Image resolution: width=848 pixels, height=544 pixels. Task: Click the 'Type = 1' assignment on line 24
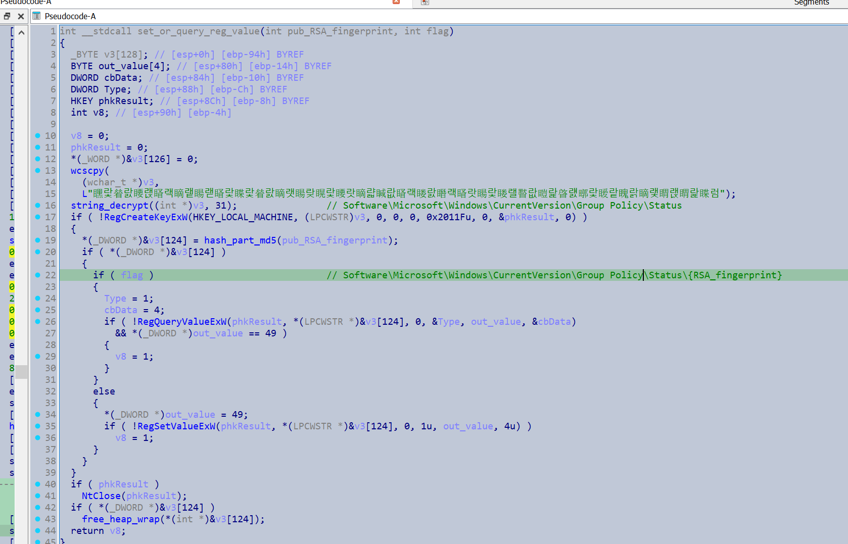click(x=128, y=299)
